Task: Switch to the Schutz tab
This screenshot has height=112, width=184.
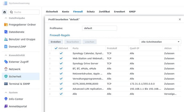Action: 91,12
